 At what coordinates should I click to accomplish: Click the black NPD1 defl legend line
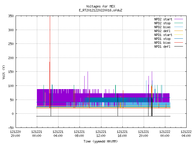point(178,46)
